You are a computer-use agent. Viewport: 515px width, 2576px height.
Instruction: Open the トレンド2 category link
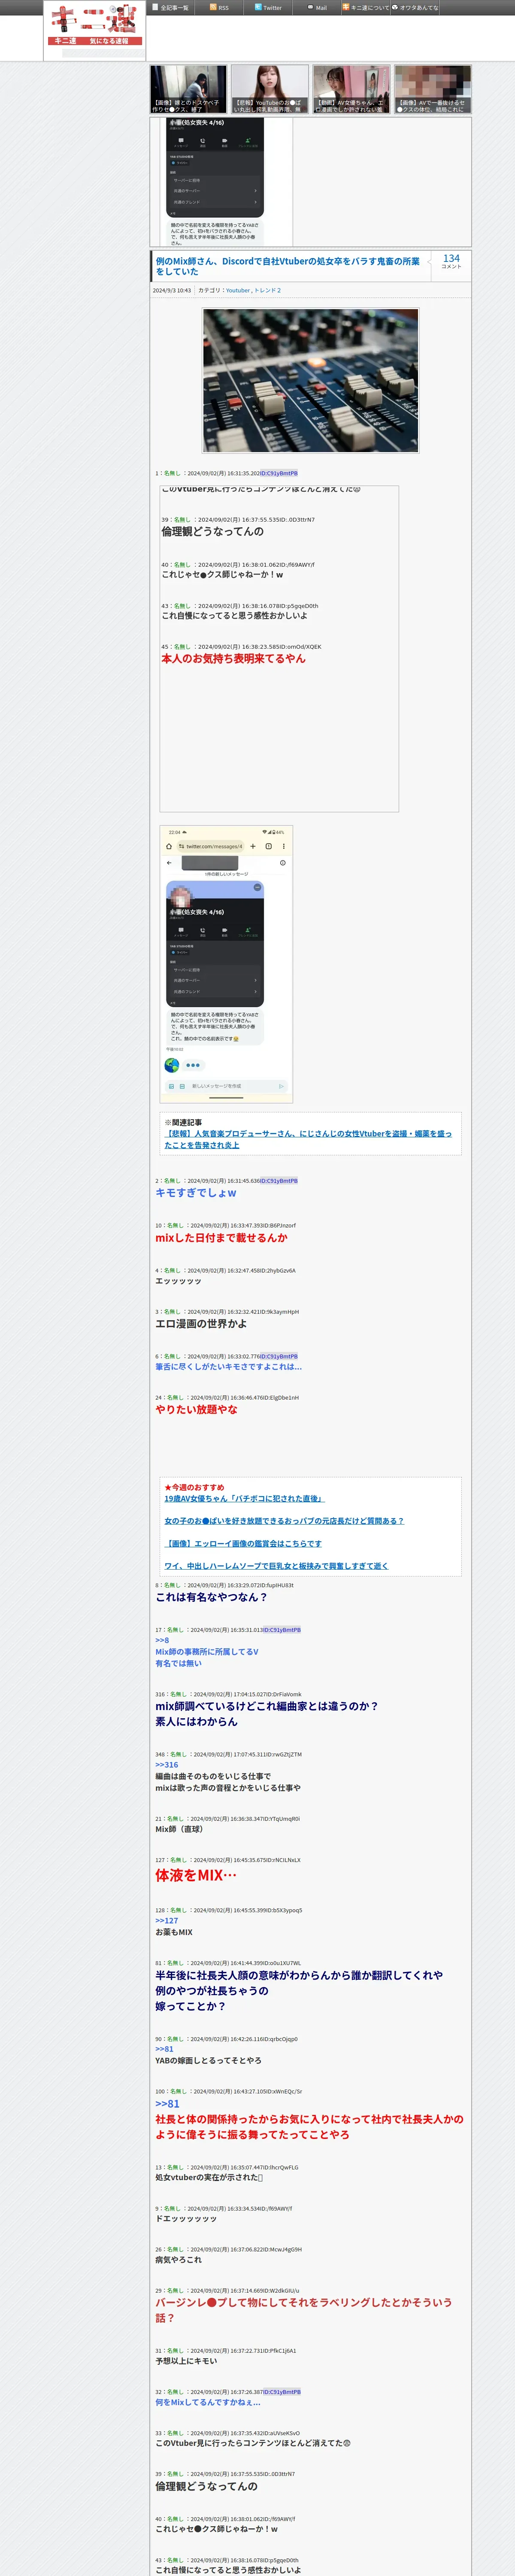point(267,290)
